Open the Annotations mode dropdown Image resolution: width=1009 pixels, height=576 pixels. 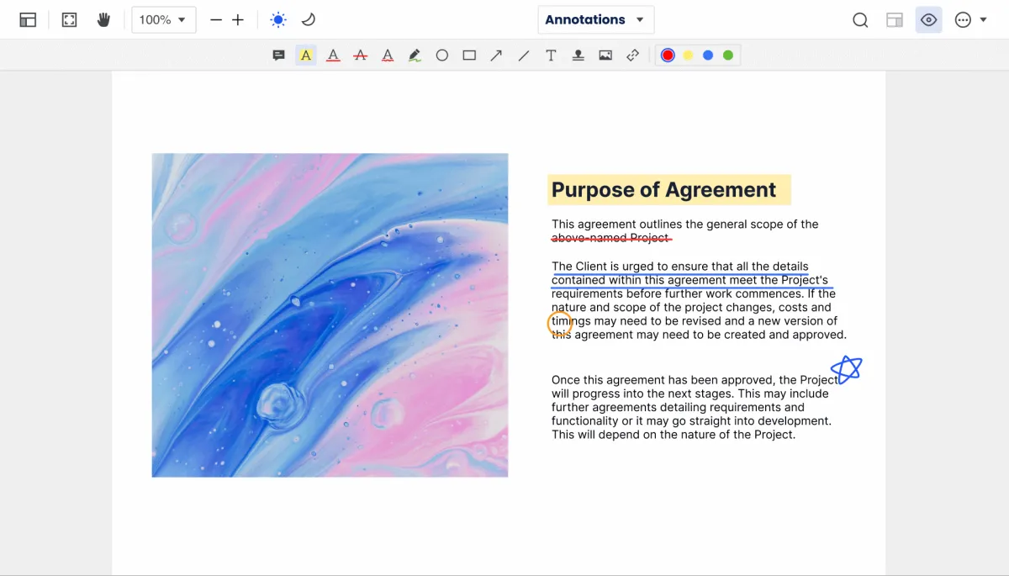(x=596, y=19)
